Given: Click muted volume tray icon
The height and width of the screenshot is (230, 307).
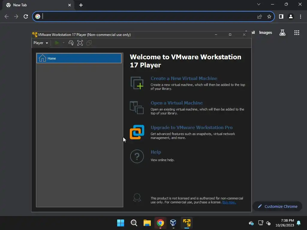Looking at the screenshot, I should click(x=268, y=223).
